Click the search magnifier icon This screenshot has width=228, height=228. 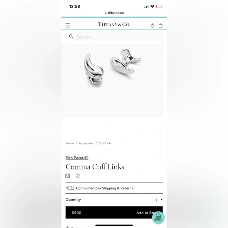71,36
